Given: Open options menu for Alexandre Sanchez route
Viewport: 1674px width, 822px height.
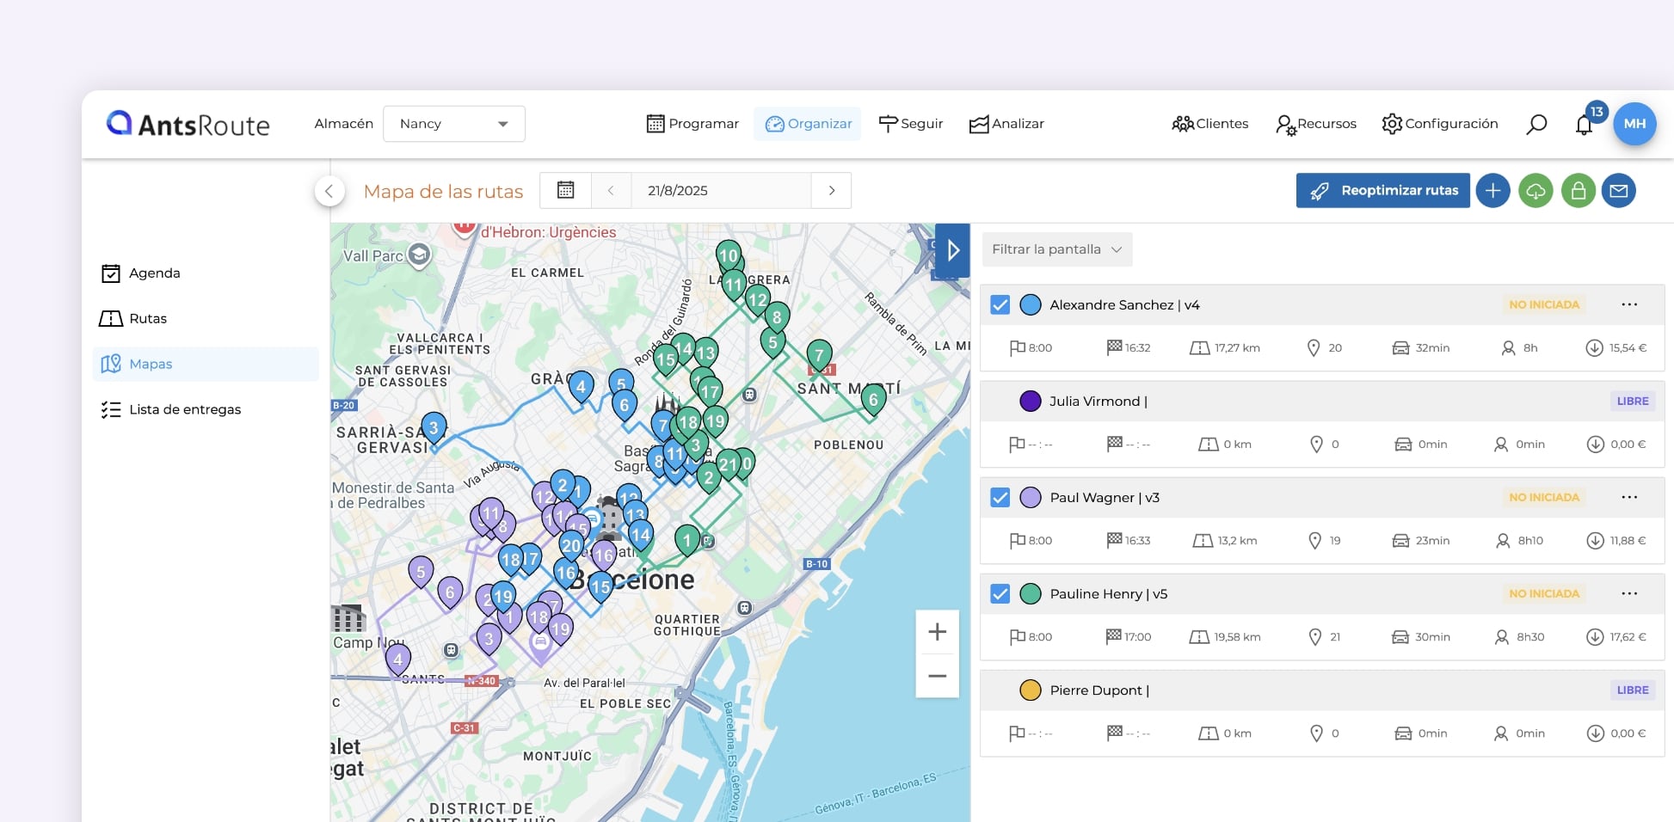Looking at the screenshot, I should point(1628,305).
